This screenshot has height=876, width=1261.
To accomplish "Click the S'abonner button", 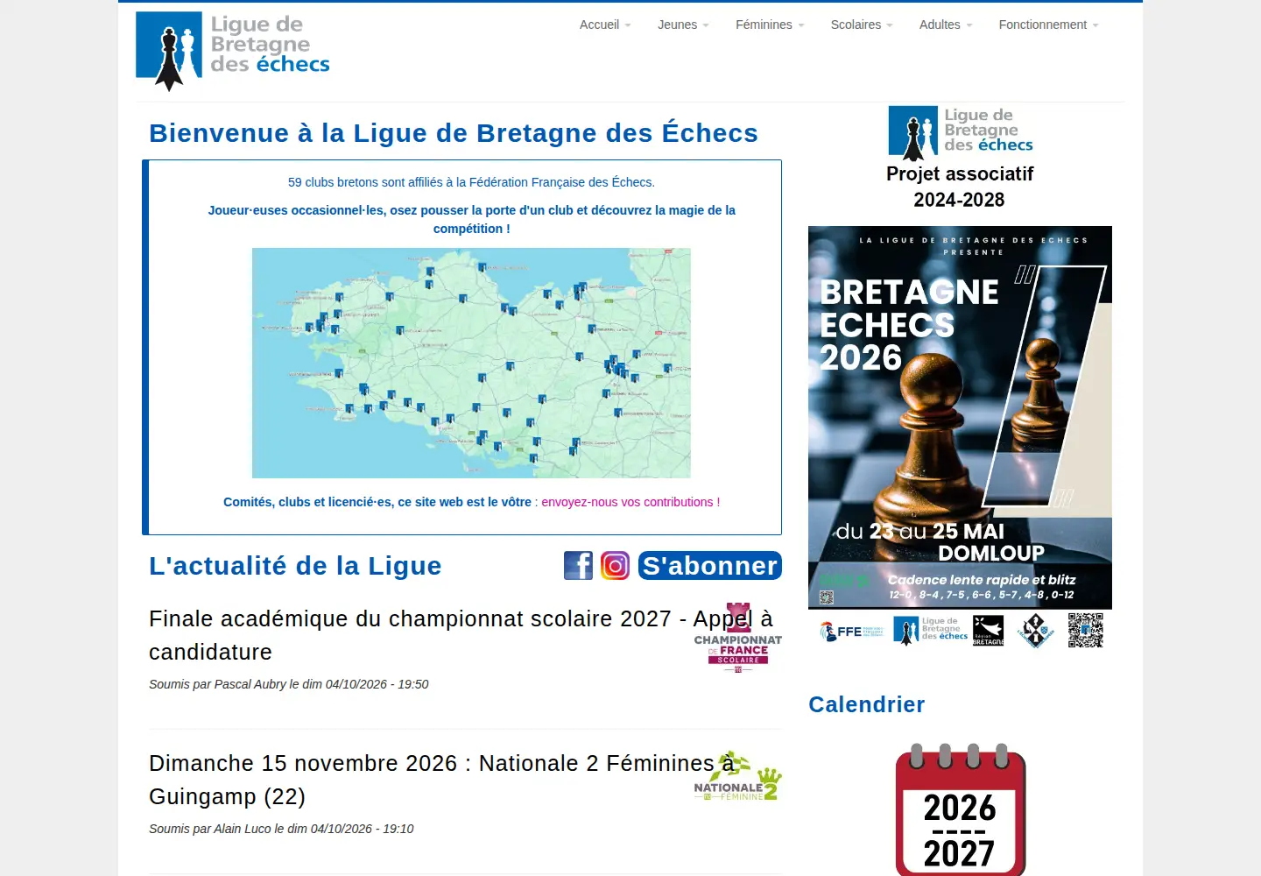I will [x=710, y=565].
